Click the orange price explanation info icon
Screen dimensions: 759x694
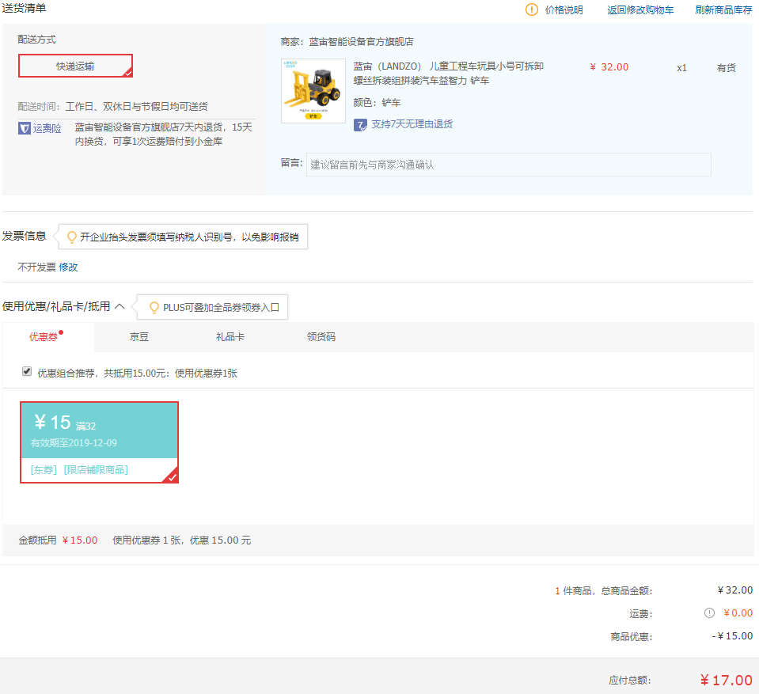point(532,9)
